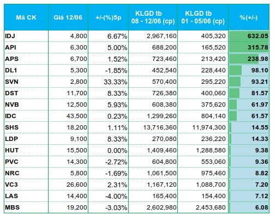Click the Mã CK column header
The height and width of the screenshot is (215, 276).
point(26,17)
